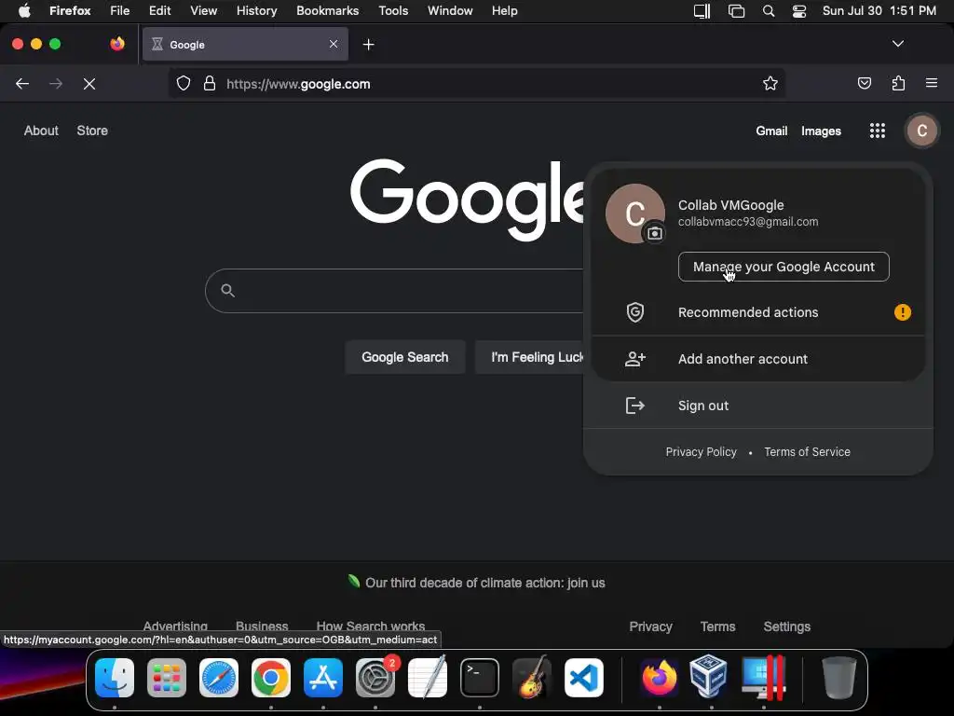Click the search box magnifier icon
The width and height of the screenshot is (954, 716).
click(x=227, y=291)
